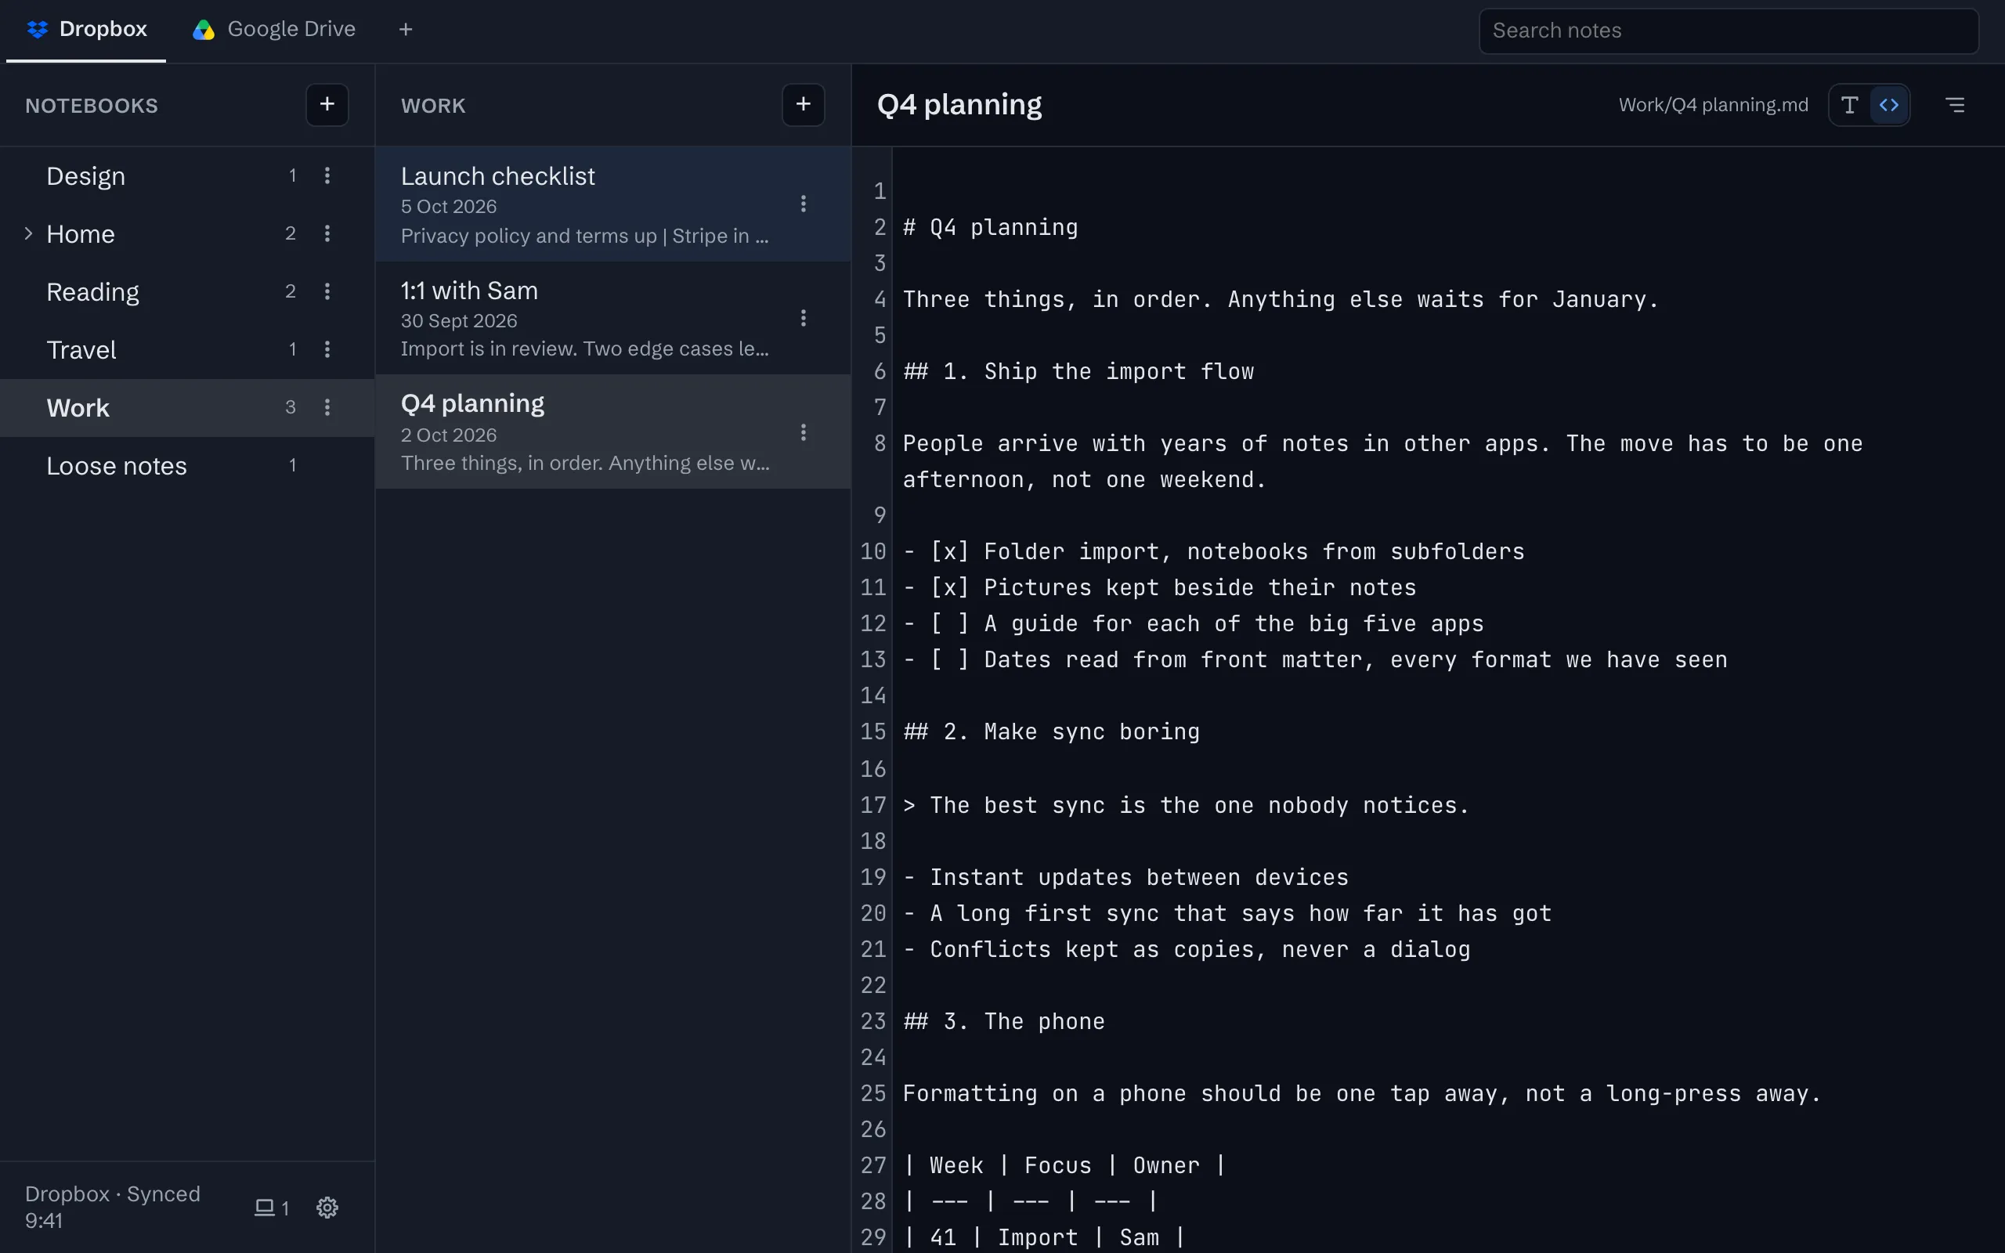Open the 1:1 with Sam note
The width and height of the screenshot is (2005, 1253).
click(613, 318)
